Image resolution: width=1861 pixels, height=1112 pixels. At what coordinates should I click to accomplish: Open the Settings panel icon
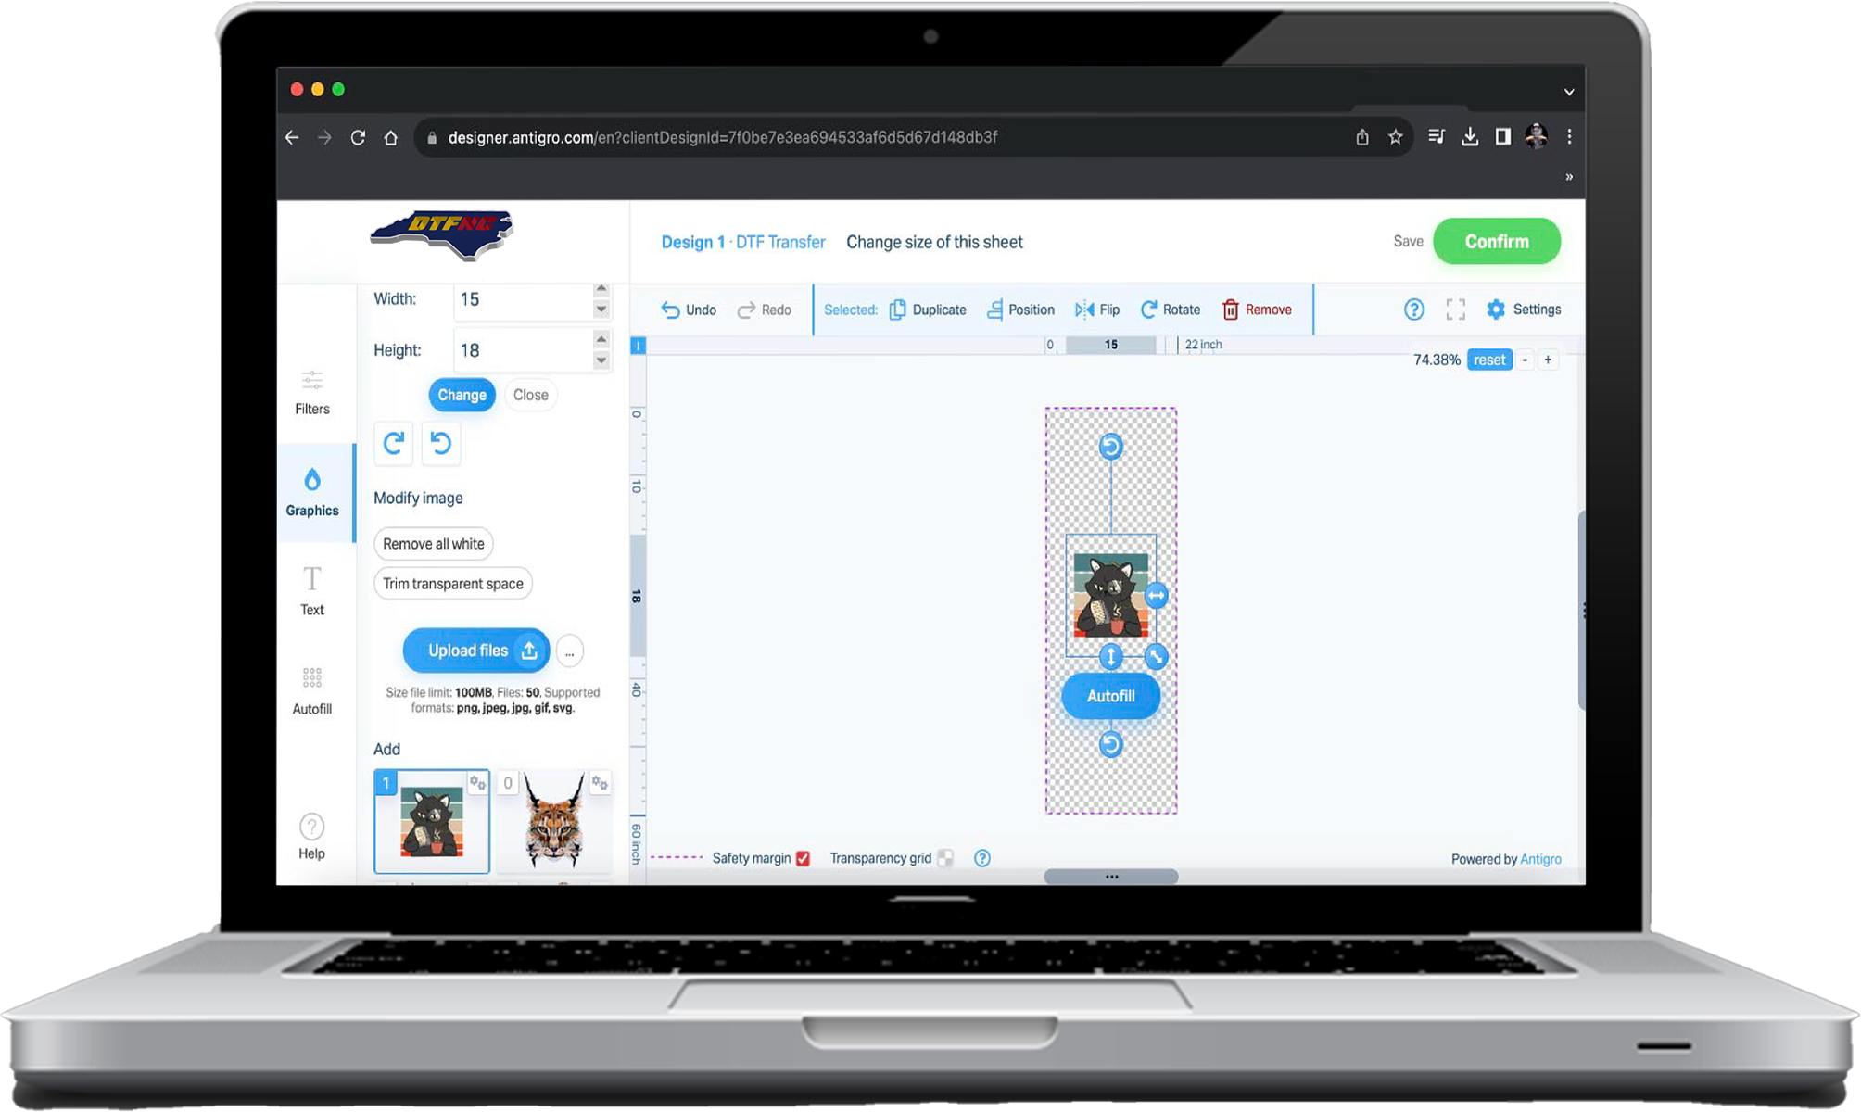tap(1496, 309)
